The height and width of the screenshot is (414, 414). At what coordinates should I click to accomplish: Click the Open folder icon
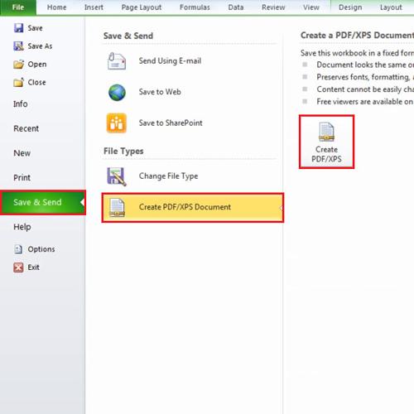(19, 65)
